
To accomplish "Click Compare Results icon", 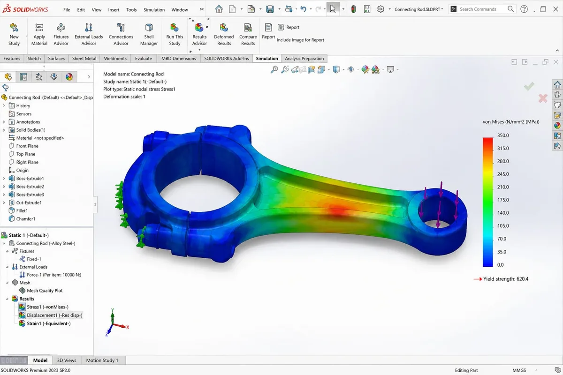I will pos(248,28).
